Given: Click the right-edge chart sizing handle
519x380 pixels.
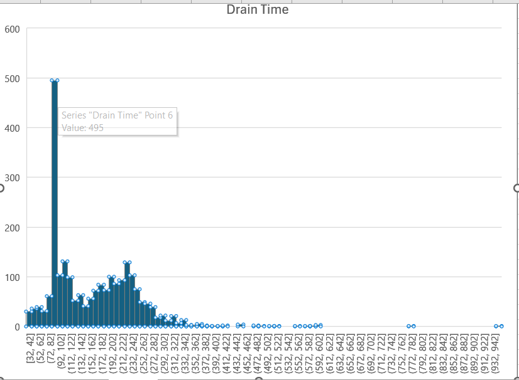Looking at the screenshot, I should click(516, 188).
